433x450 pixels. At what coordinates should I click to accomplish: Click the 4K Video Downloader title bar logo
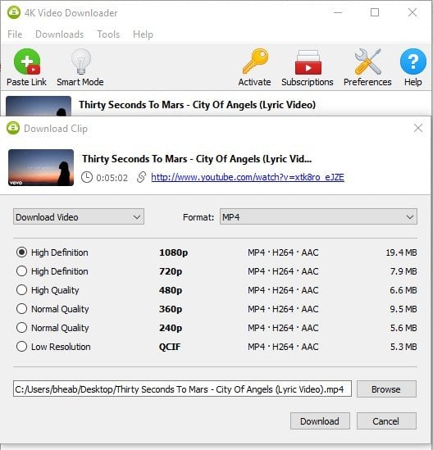(x=14, y=12)
